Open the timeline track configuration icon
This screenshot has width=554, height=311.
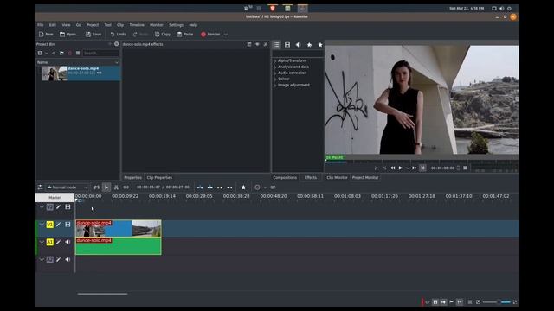point(40,187)
